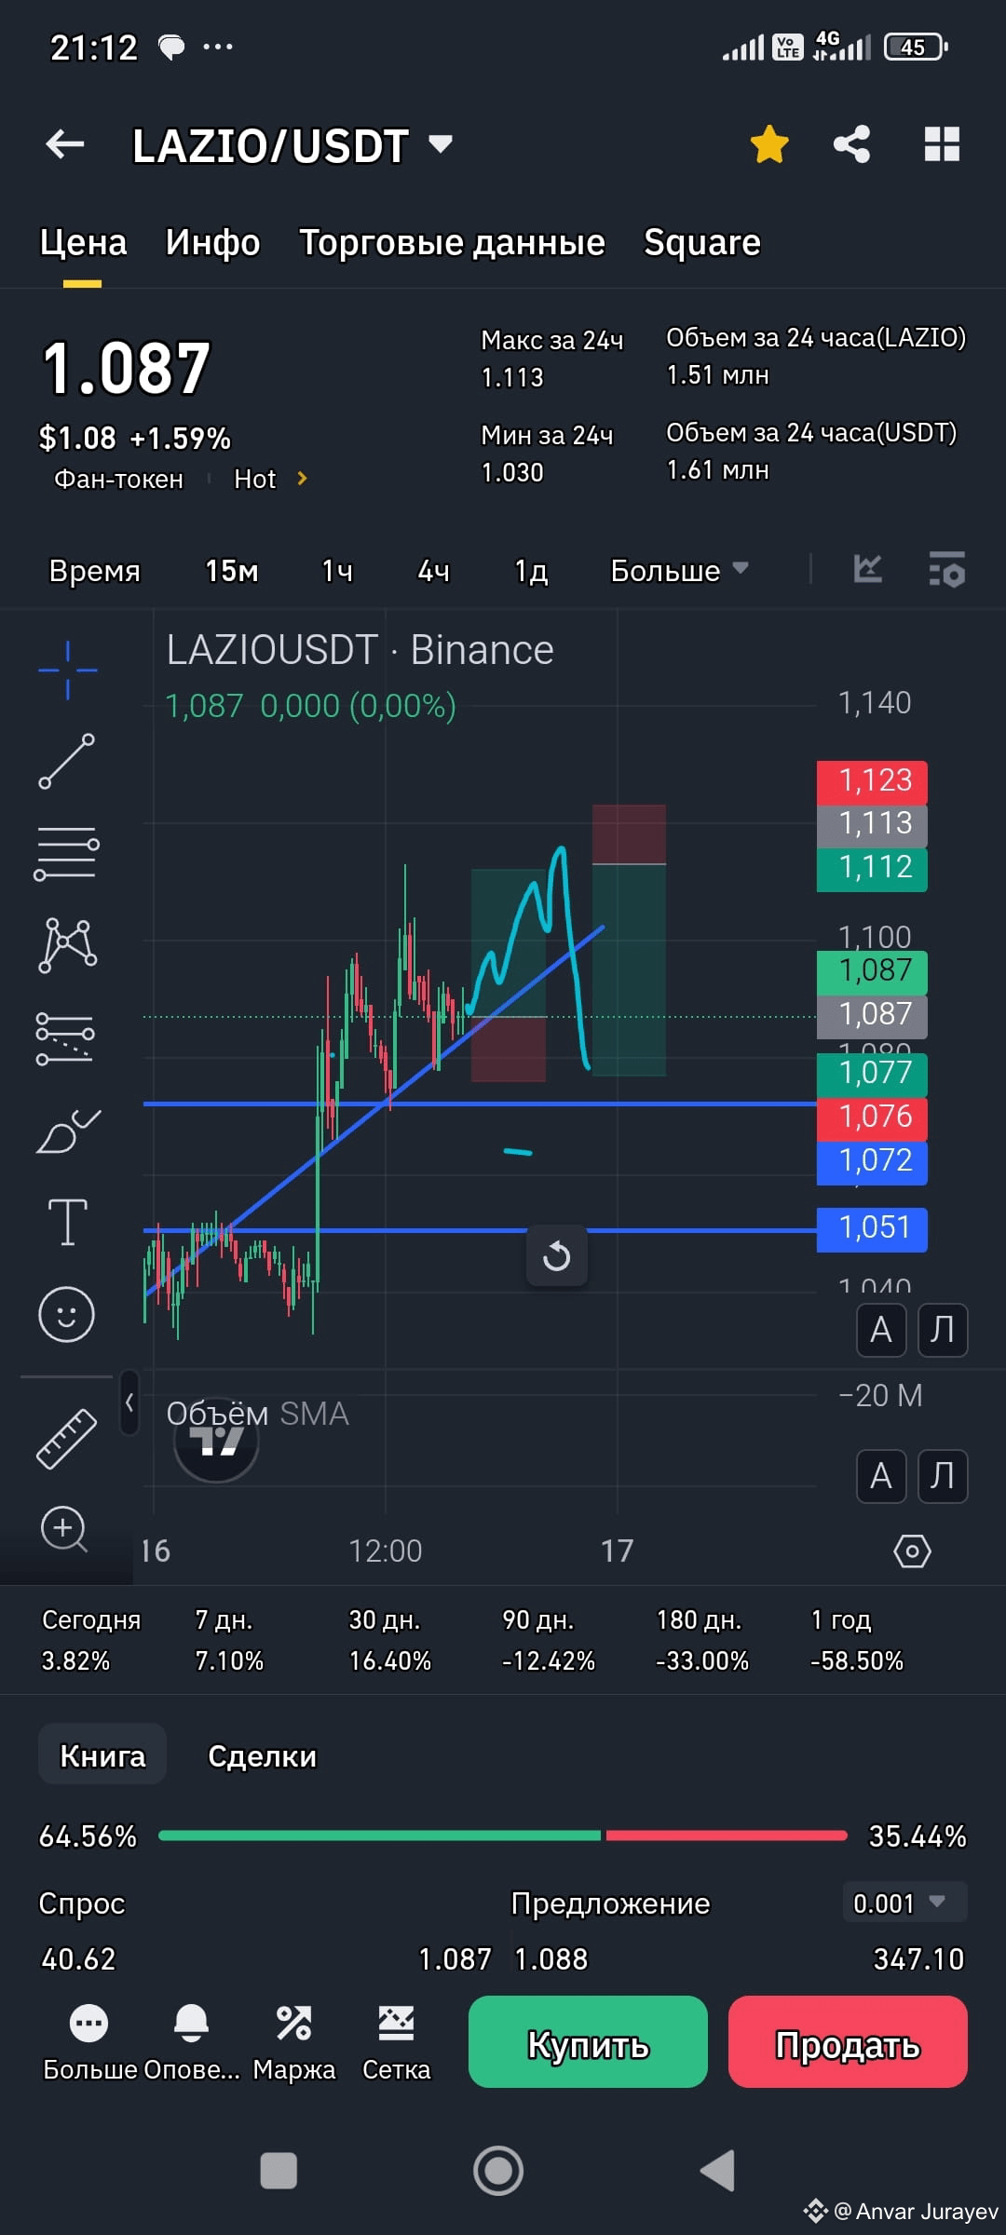The width and height of the screenshot is (1006, 2235).
Task: Open the Hot tag chevron
Action: tap(302, 478)
